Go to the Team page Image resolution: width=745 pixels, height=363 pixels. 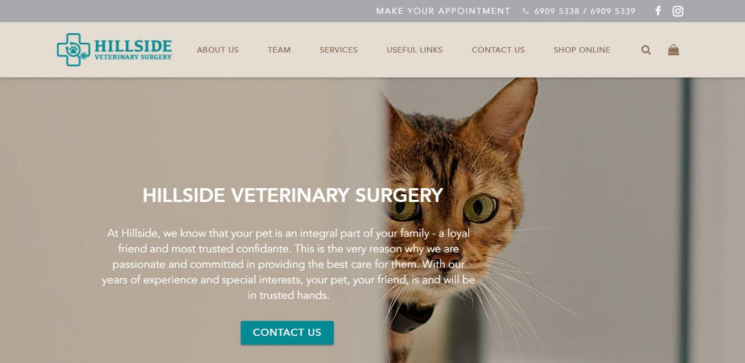tap(279, 50)
